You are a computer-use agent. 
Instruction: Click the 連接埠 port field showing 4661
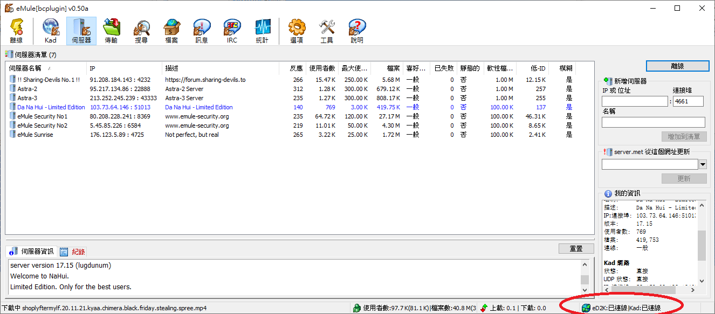(x=688, y=101)
